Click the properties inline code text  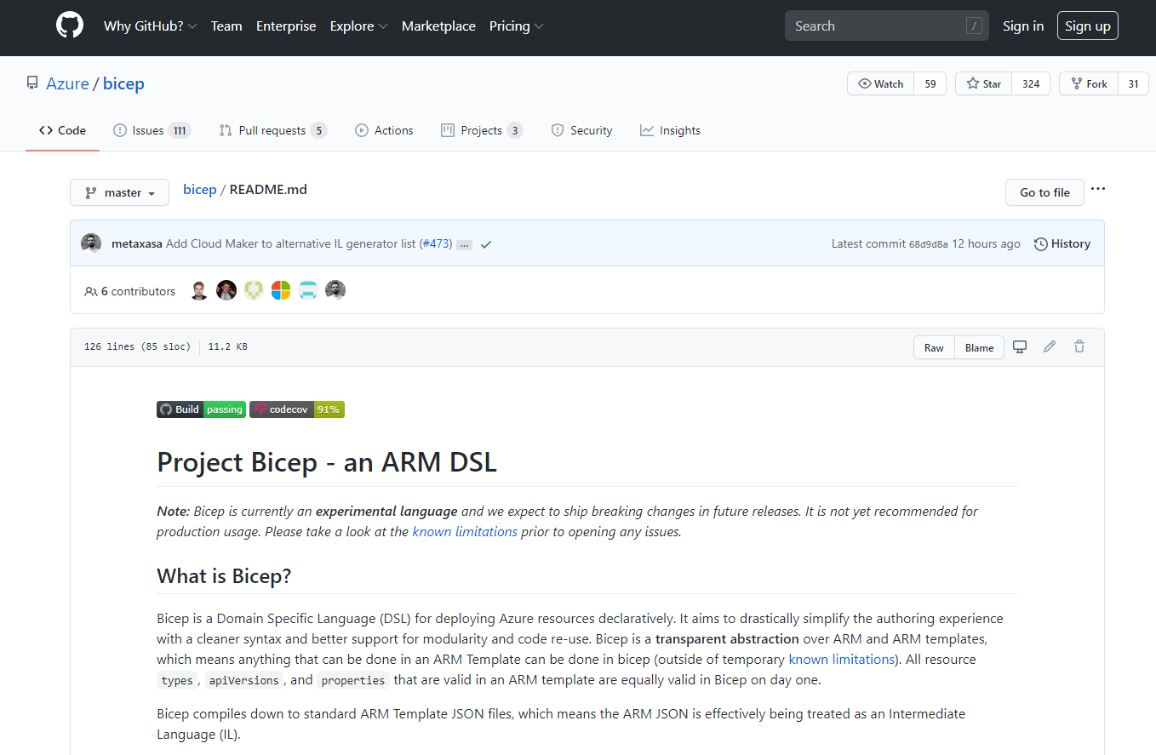point(353,680)
